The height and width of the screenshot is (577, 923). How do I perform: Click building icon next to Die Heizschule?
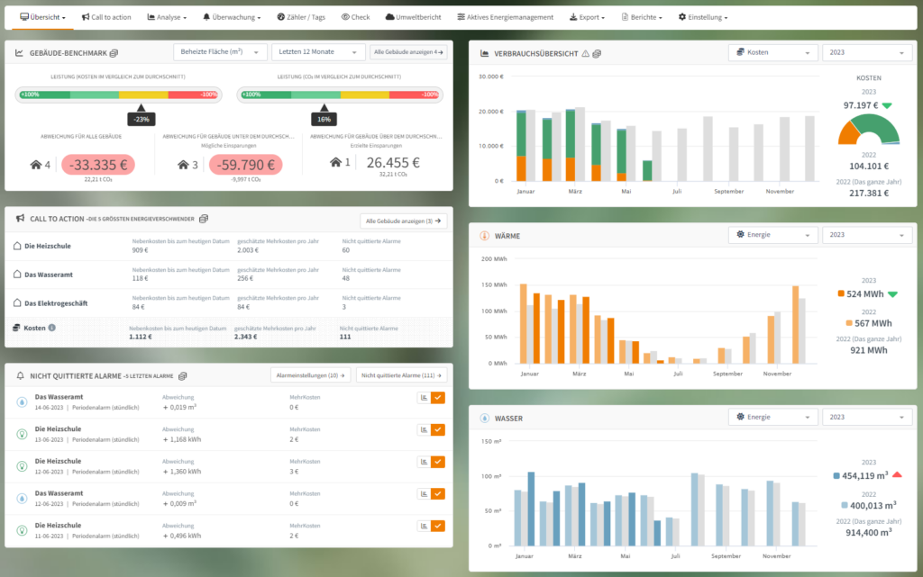[x=17, y=246]
